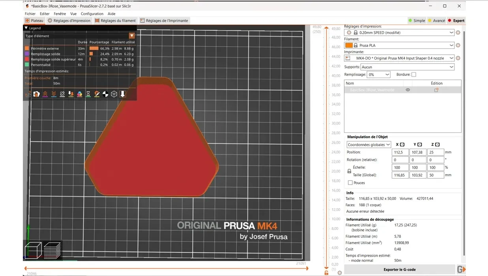
Task: Toggle tool changes icon in legend
Action: 71,94
